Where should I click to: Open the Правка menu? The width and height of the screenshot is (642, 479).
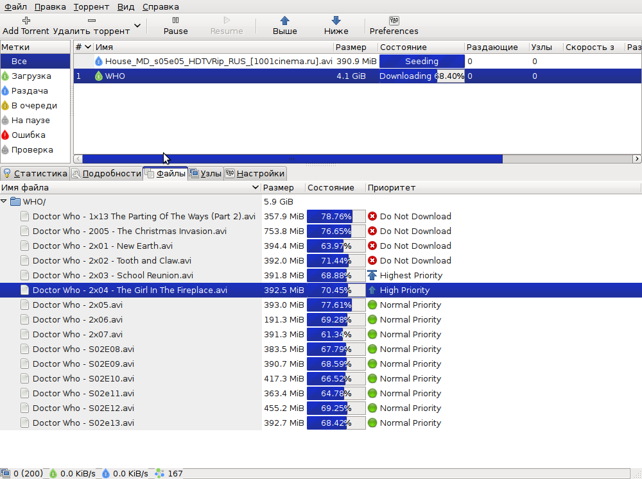tap(50, 7)
